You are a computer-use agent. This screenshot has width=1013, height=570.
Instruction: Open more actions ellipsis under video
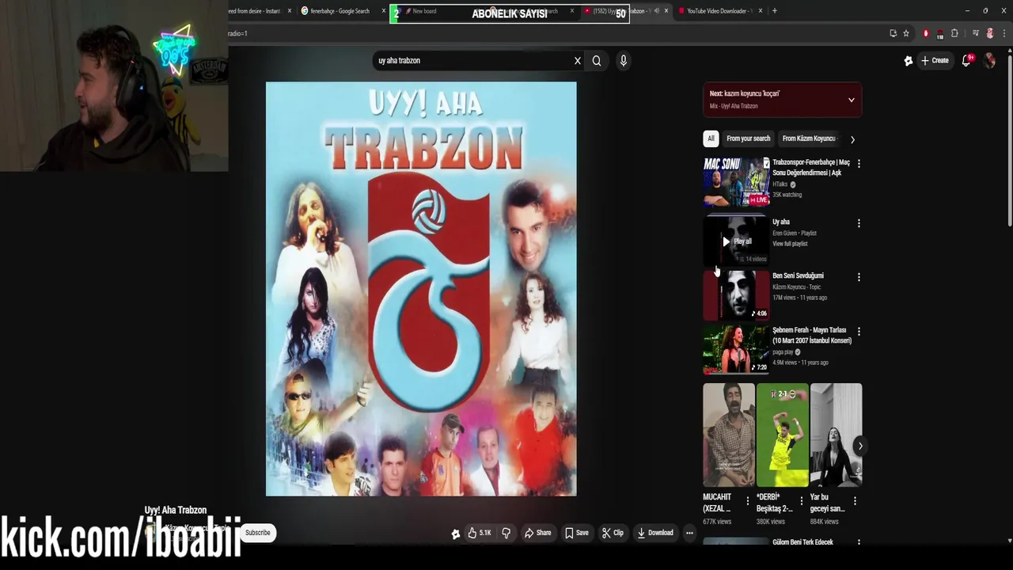(689, 533)
